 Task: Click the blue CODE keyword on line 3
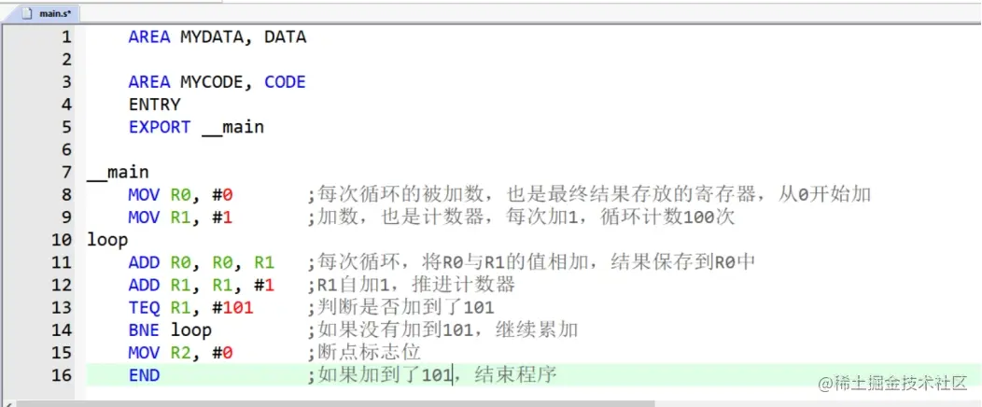(285, 82)
